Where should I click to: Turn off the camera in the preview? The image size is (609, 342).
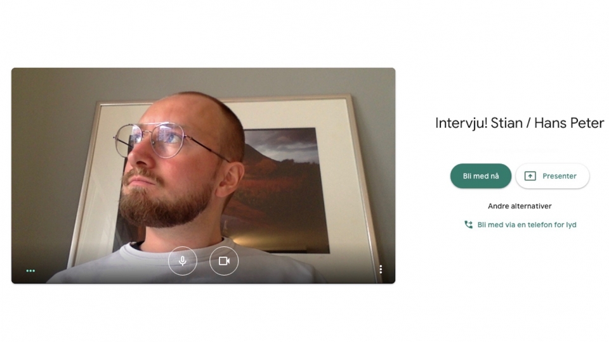pyautogui.click(x=224, y=261)
